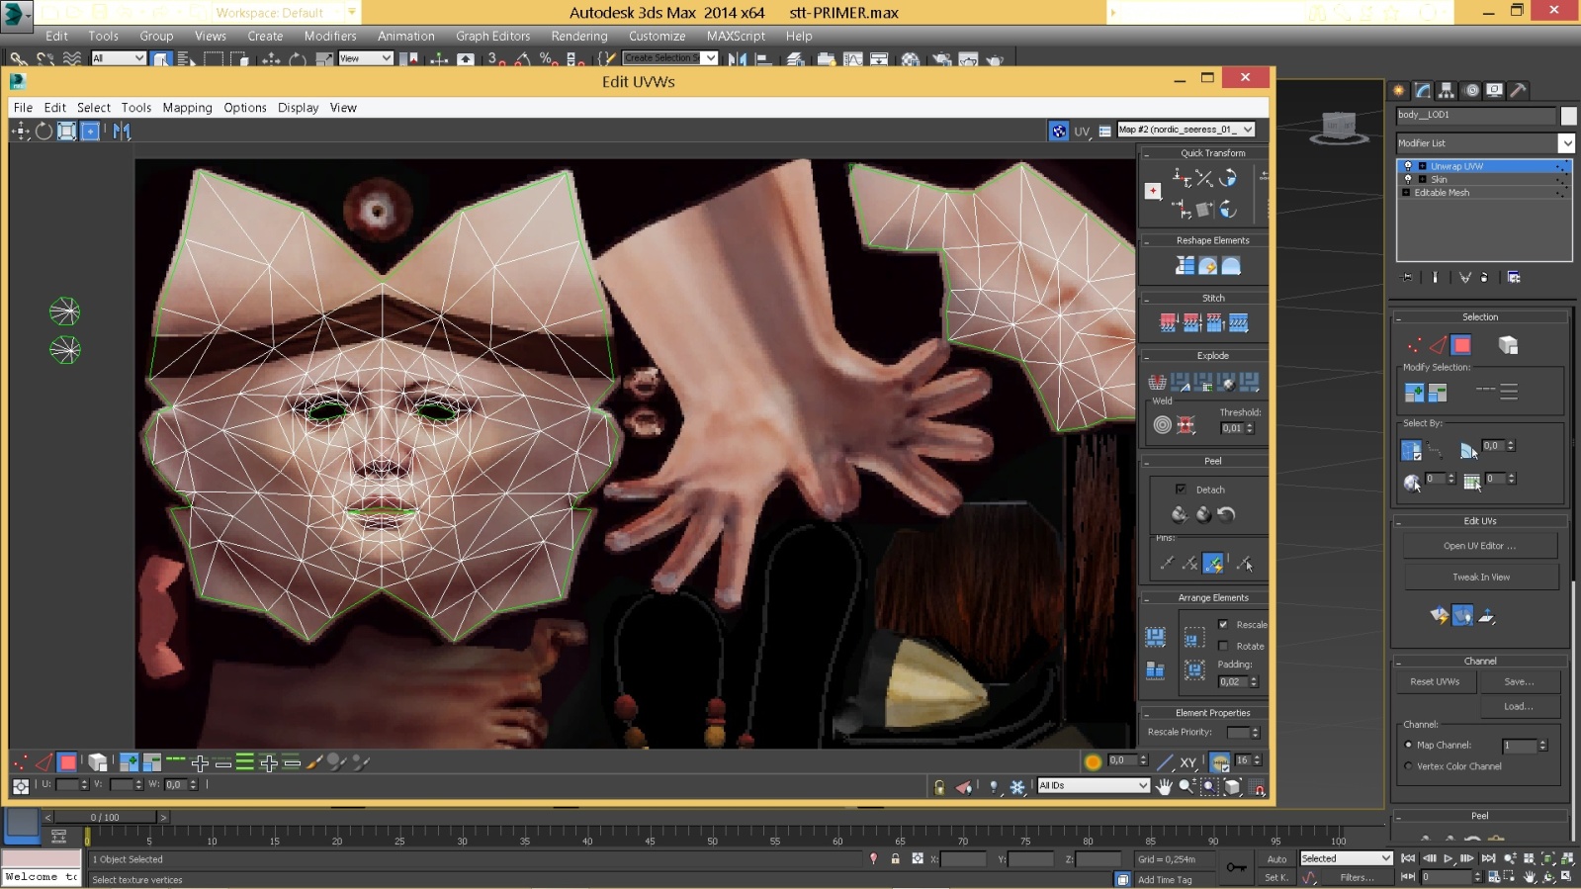Toggle Auto Key mode

[x=1276, y=858]
